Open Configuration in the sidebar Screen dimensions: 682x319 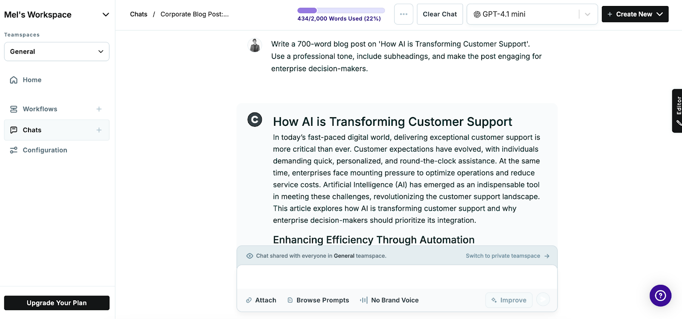click(x=45, y=150)
